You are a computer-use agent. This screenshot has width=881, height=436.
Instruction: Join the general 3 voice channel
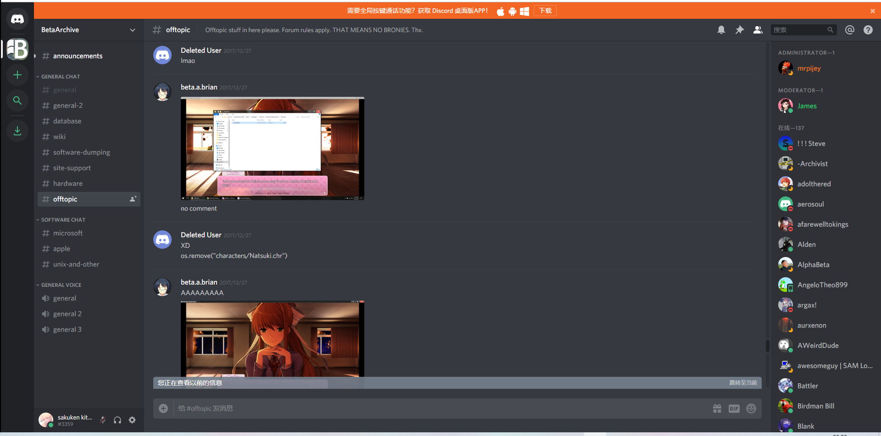pos(89,330)
